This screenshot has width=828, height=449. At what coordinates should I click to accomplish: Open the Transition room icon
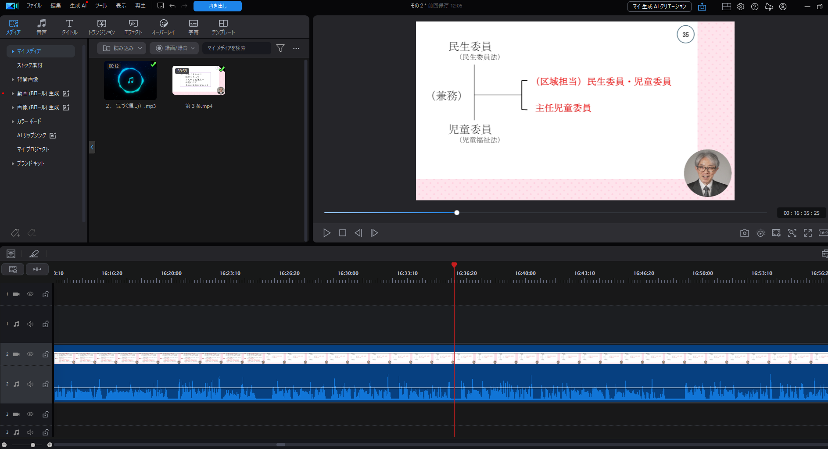coord(101,26)
